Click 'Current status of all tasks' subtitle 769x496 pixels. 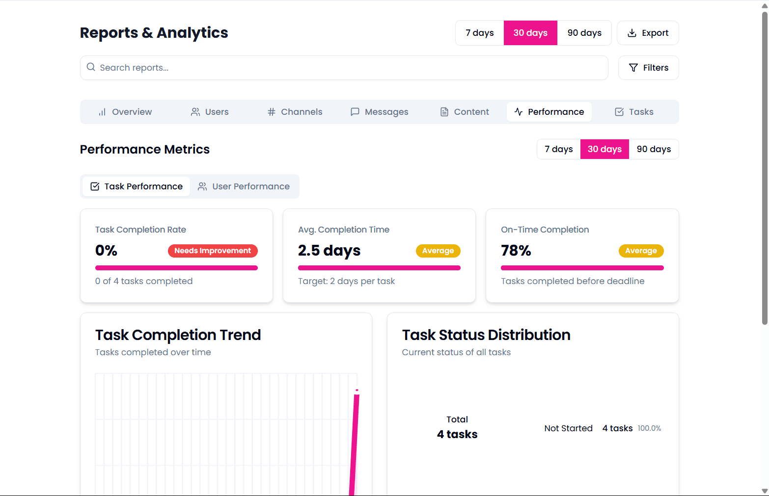456,352
